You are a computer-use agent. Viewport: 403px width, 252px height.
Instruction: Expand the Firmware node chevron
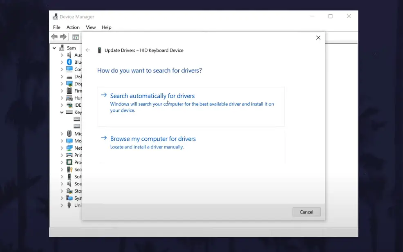tap(62, 91)
